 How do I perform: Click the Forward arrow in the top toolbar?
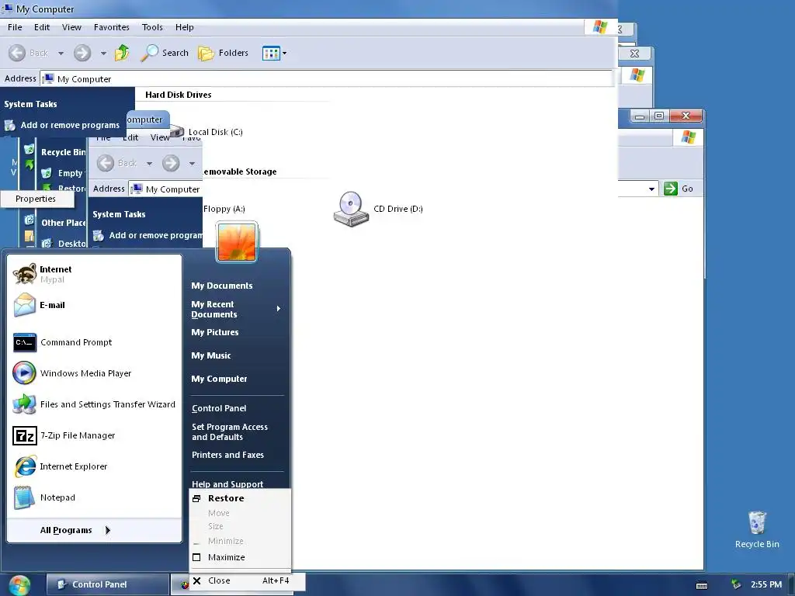pos(82,53)
